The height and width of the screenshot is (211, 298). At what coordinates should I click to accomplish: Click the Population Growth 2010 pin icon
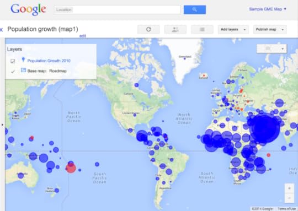click(x=23, y=60)
